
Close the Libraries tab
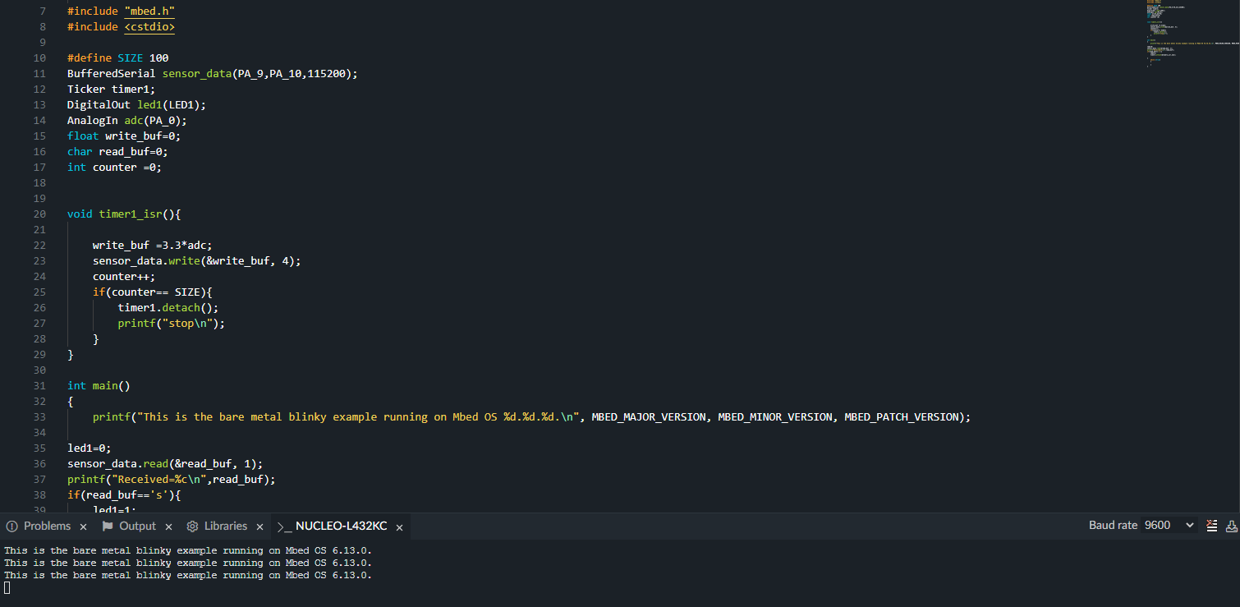pyautogui.click(x=259, y=526)
